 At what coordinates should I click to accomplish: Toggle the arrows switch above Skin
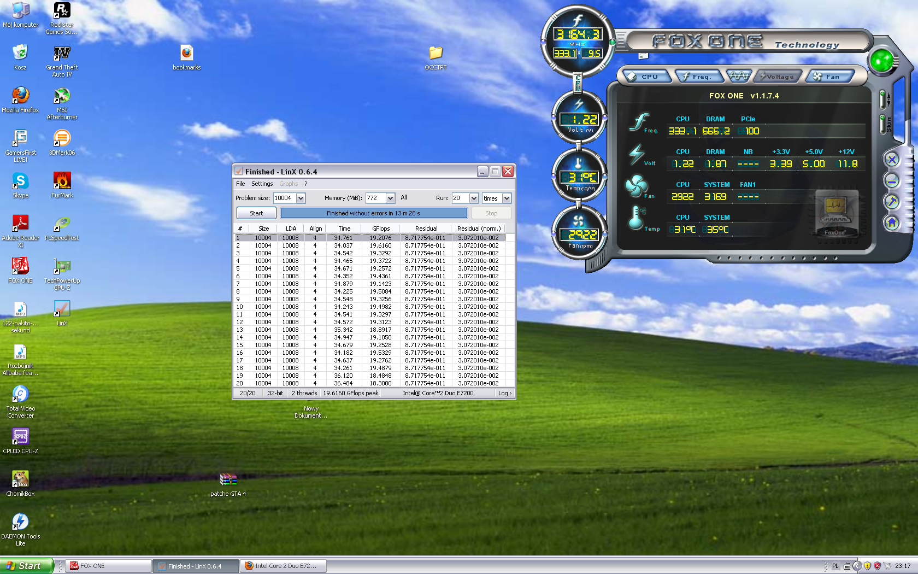pyautogui.click(x=882, y=100)
